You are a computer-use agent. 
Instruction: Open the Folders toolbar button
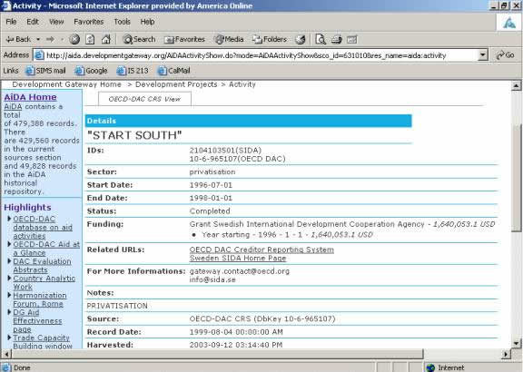click(270, 39)
